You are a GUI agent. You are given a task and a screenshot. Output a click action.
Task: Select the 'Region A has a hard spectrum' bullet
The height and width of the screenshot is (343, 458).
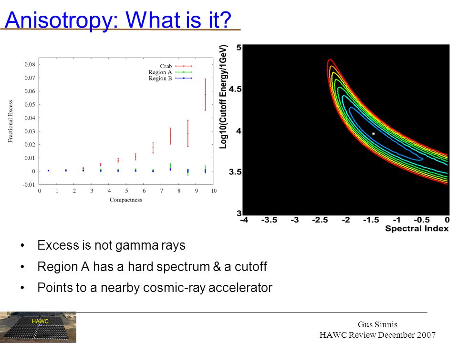pyautogui.click(x=152, y=267)
